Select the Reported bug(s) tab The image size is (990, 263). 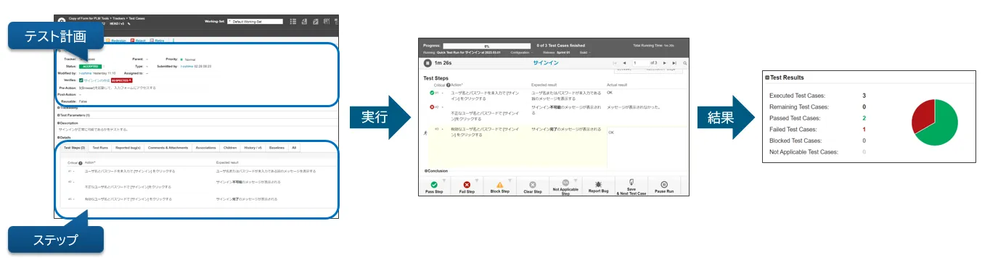[128, 147]
